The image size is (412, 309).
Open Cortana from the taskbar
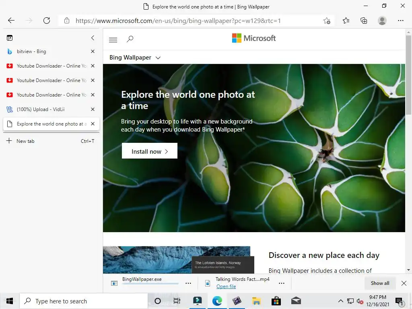point(157,301)
